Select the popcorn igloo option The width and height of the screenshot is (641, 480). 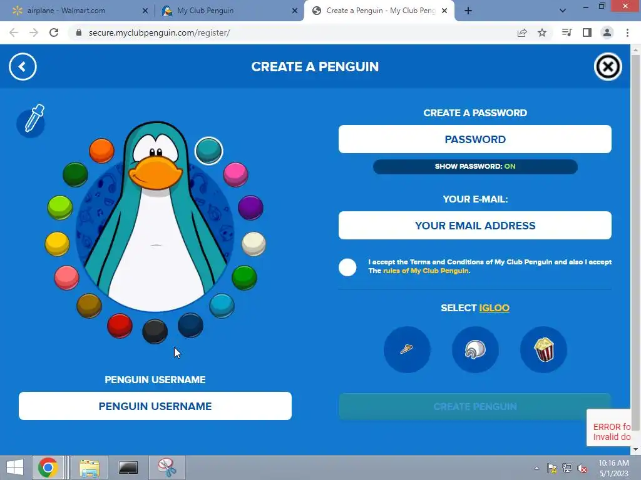pyautogui.click(x=543, y=349)
